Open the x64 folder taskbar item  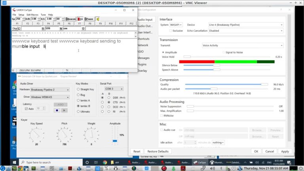[x=115, y=162]
